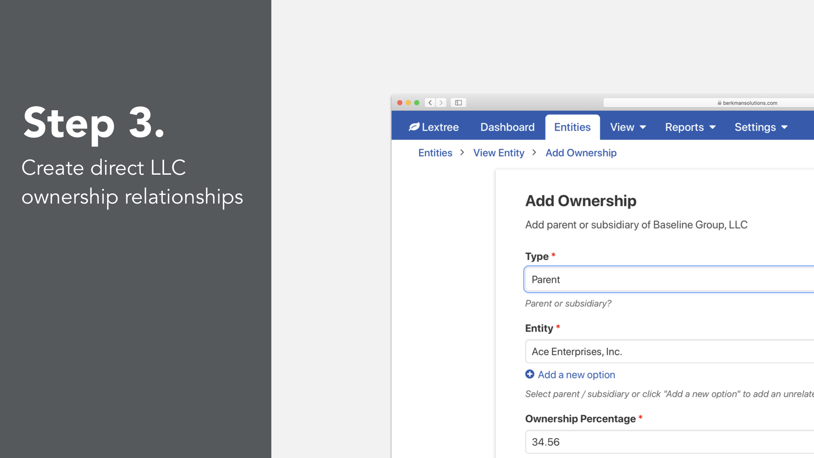Toggle the browser sidebar panel icon
Image resolution: width=814 pixels, height=458 pixels.
coord(458,103)
